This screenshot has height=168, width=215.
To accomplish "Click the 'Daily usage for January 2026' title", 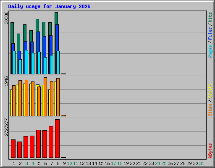I will pos(49,6).
